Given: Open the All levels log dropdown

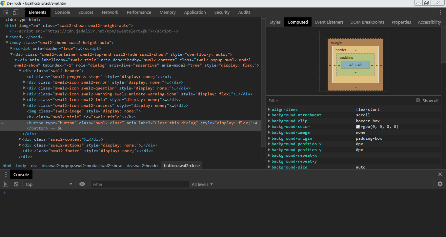Looking at the screenshot, I should tap(202, 184).
